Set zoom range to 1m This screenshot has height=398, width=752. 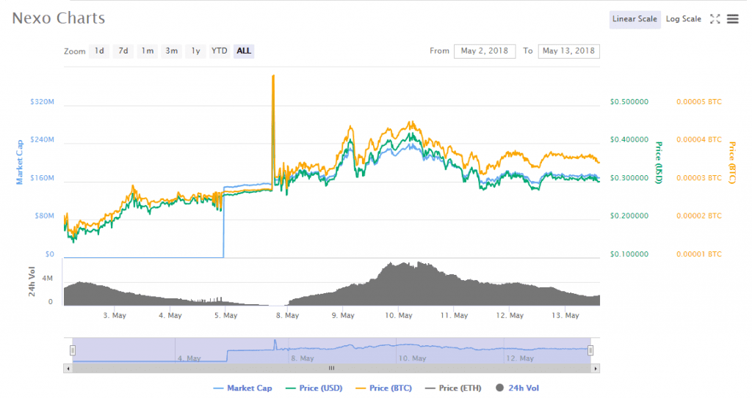(x=147, y=51)
